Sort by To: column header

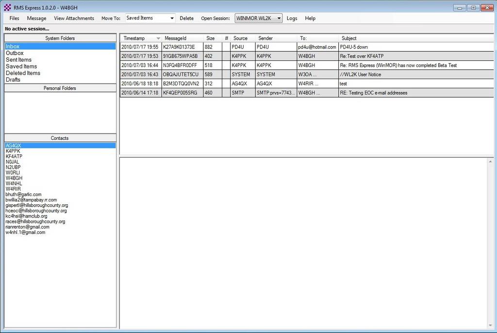317,38
